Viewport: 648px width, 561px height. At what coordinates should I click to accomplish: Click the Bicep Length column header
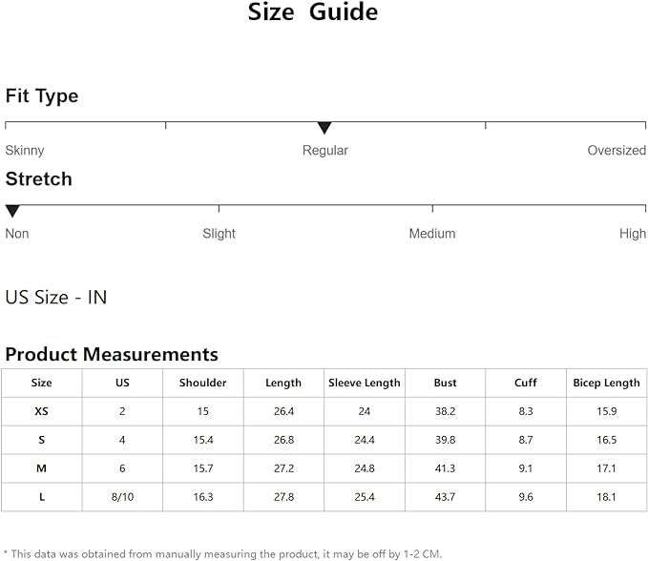(606, 383)
